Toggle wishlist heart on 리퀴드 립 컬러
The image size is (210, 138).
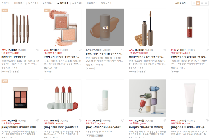tap(207, 50)
